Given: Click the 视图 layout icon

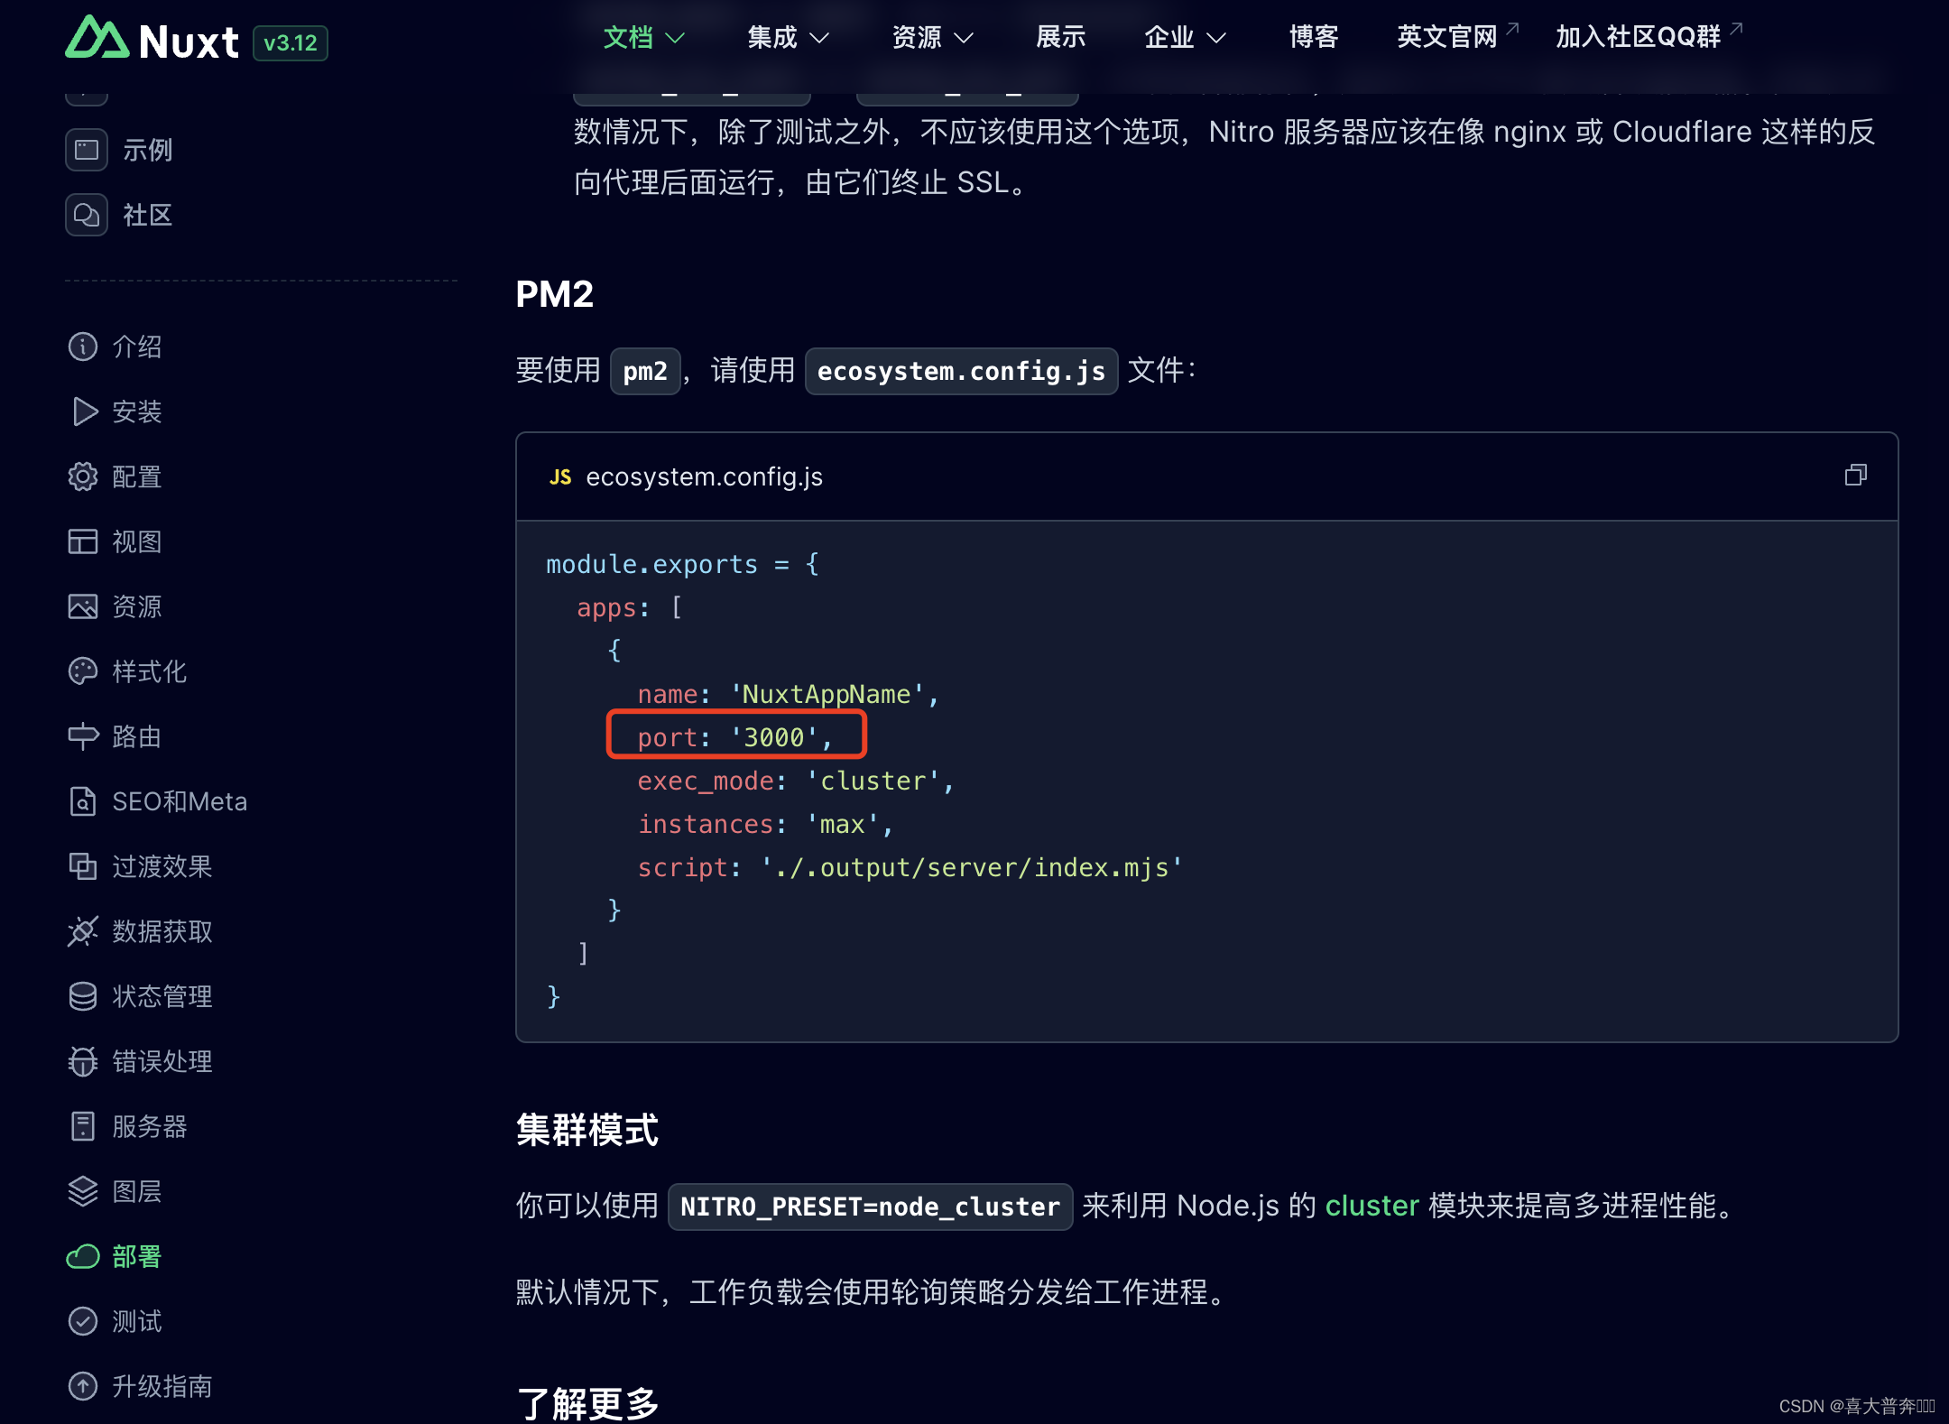Looking at the screenshot, I should coord(83,541).
